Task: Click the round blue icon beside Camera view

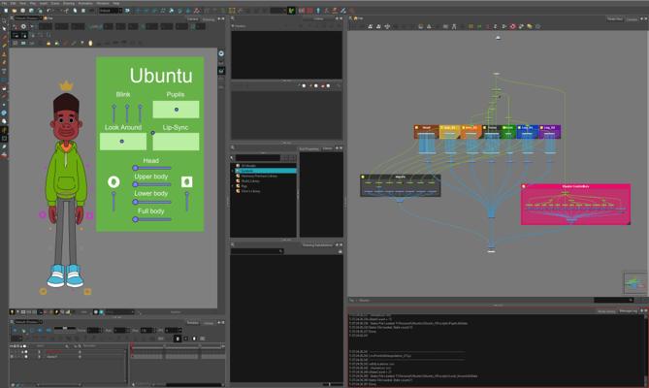Action: click(x=221, y=53)
